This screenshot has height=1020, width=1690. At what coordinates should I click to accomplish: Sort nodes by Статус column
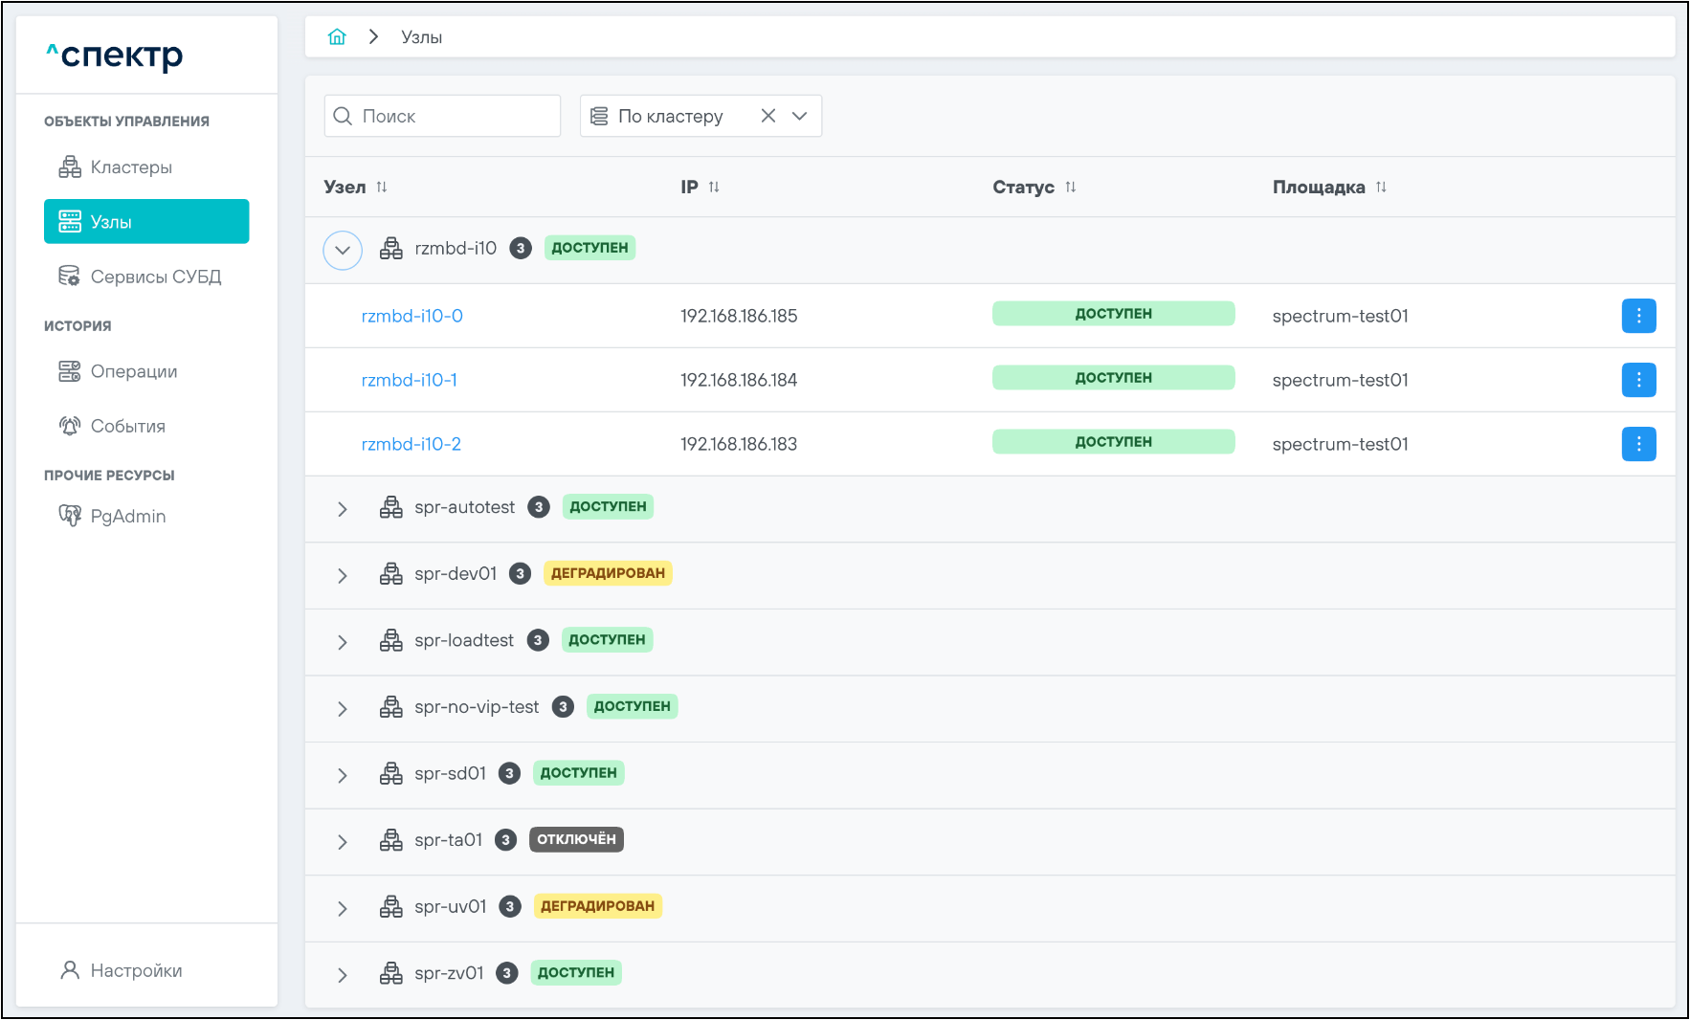[x=1071, y=188]
